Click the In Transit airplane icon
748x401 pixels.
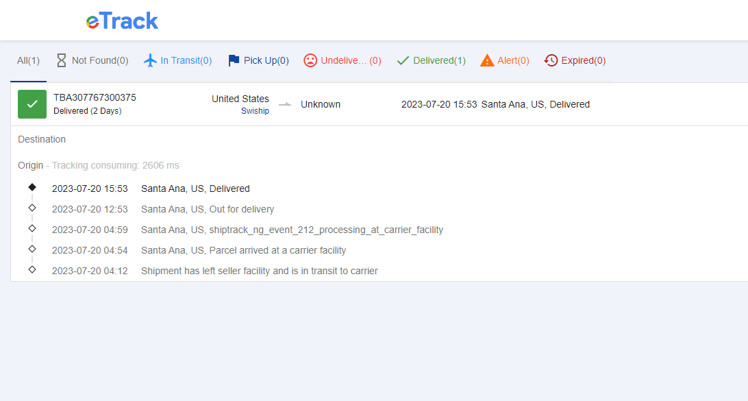150,60
